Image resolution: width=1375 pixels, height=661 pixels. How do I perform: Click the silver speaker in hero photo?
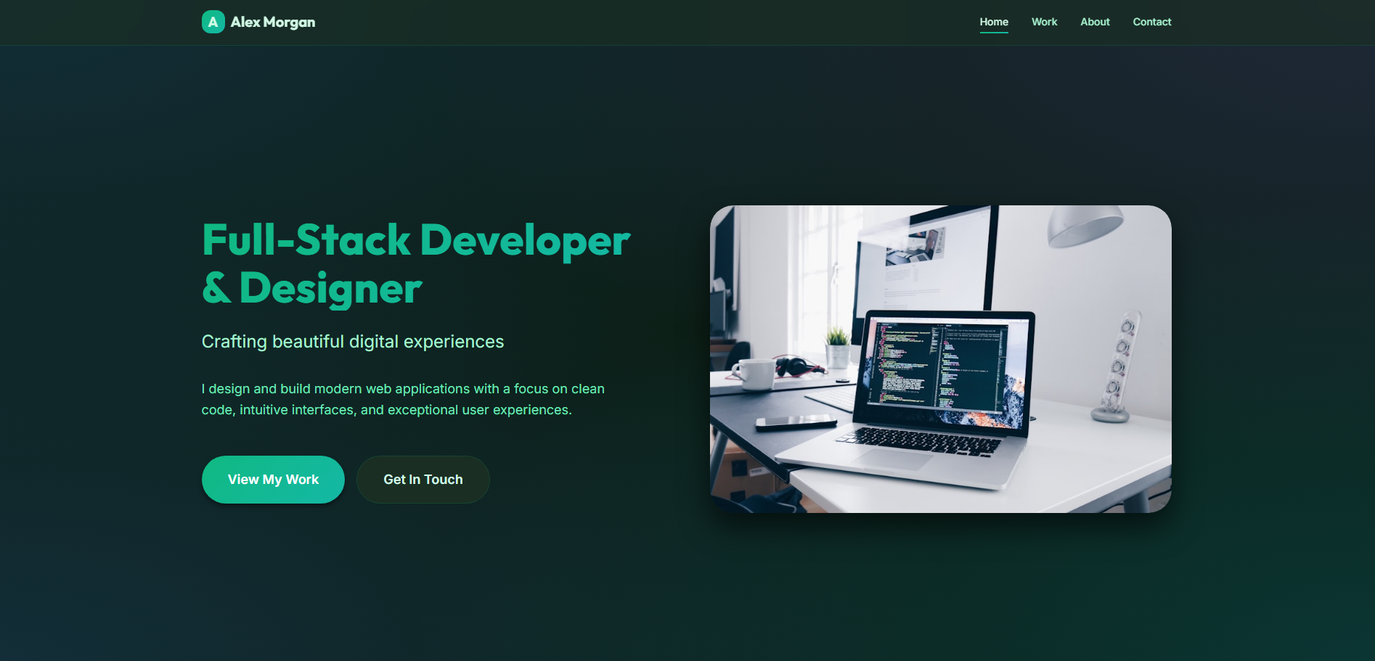click(x=1117, y=366)
